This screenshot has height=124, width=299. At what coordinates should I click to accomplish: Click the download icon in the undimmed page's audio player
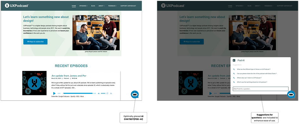[111, 93]
